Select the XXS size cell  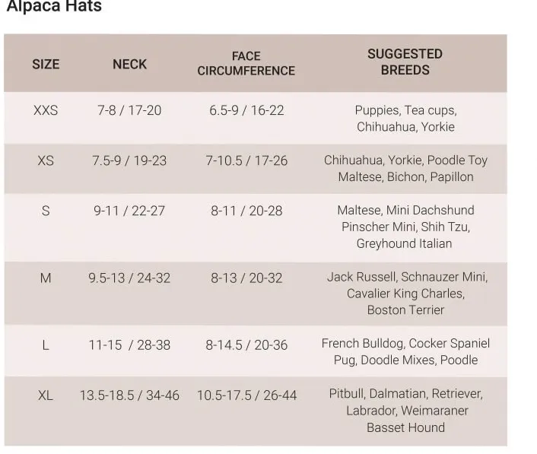(x=46, y=110)
